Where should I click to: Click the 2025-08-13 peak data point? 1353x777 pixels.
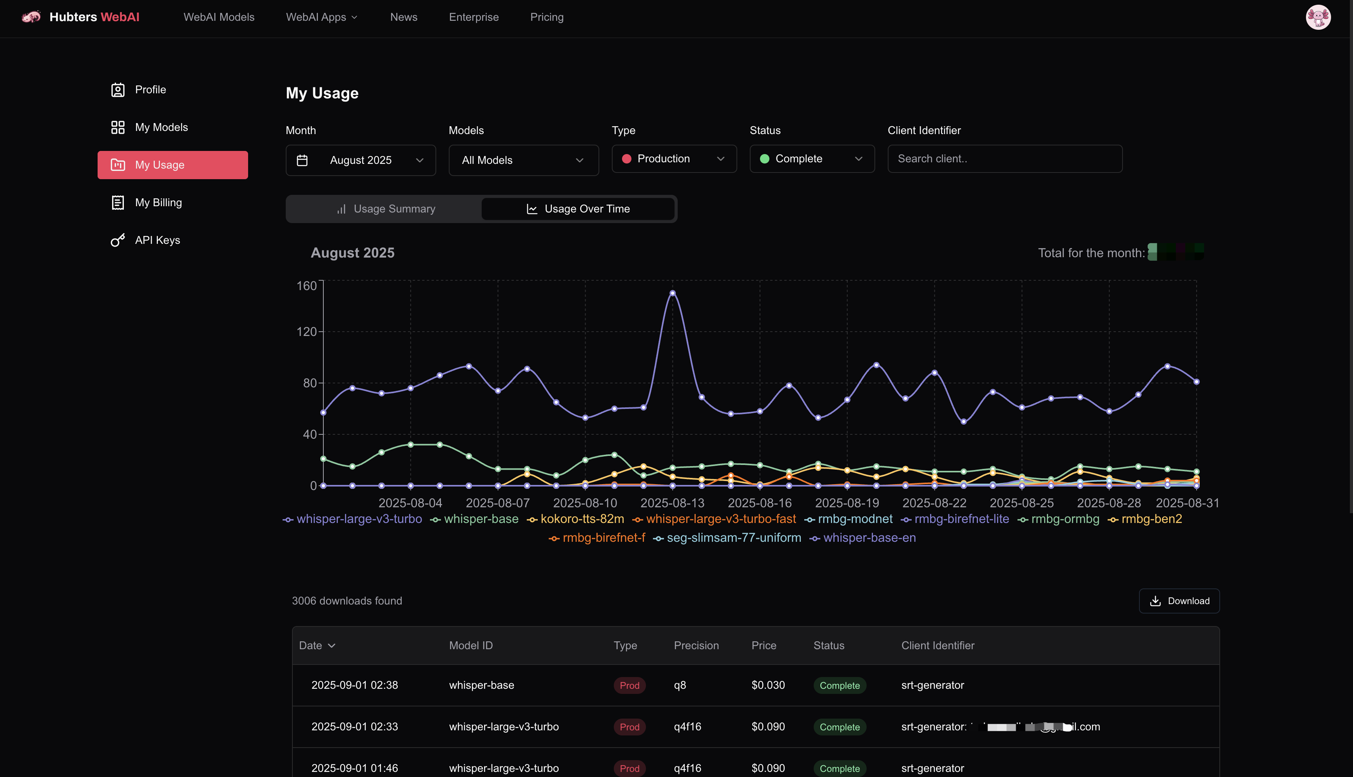pyautogui.click(x=672, y=293)
